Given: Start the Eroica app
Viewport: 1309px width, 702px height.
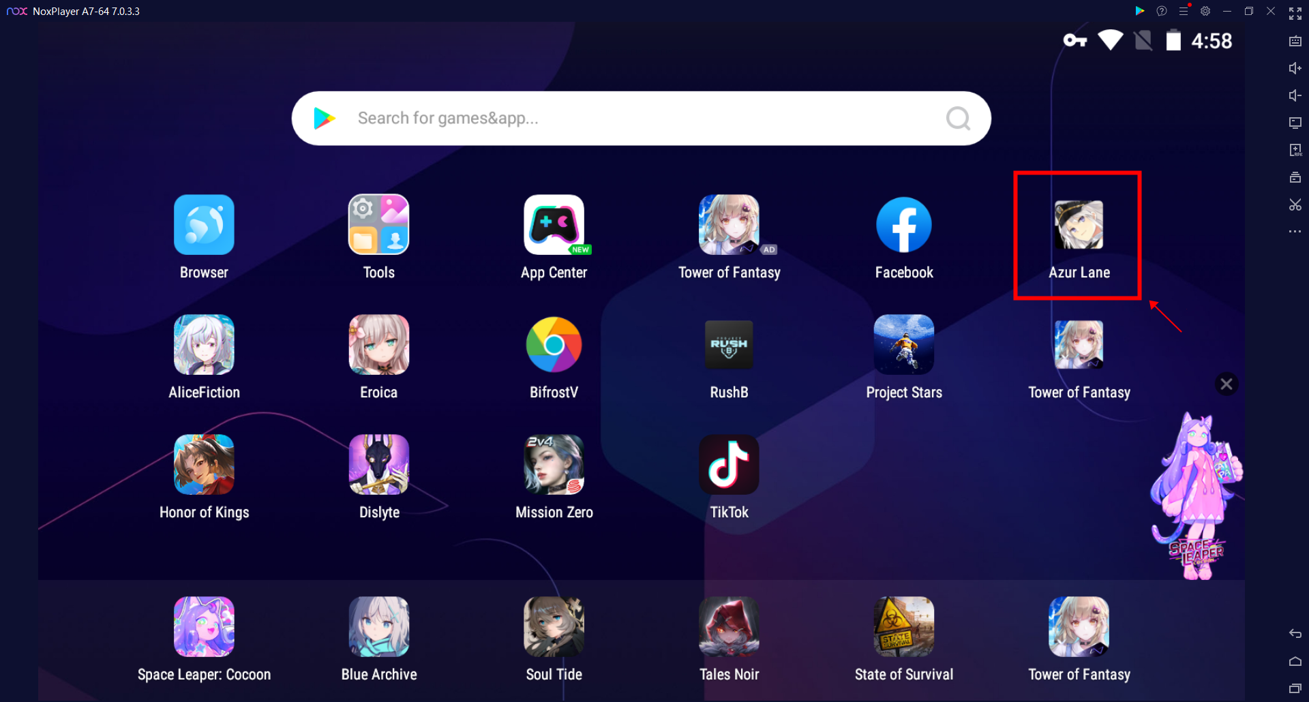Looking at the screenshot, I should tap(379, 345).
